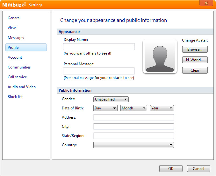Open the Country combo box
The width and height of the screenshot is (216, 176).
tap(133, 145)
